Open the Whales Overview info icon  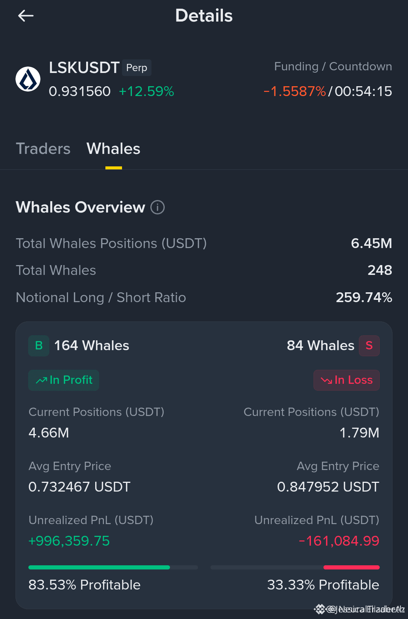158,207
